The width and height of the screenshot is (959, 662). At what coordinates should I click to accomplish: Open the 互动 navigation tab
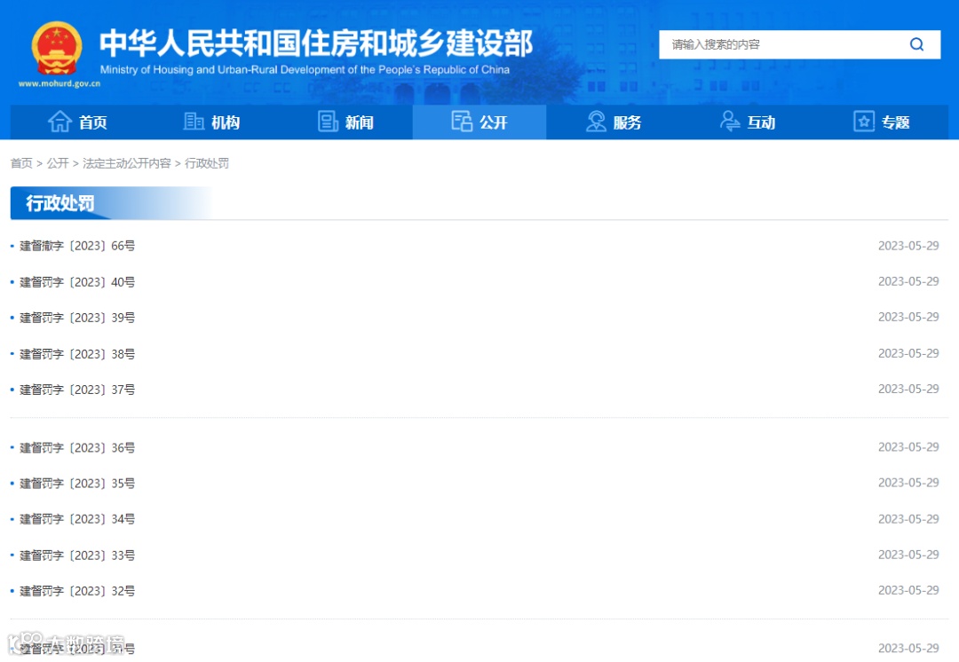click(748, 122)
